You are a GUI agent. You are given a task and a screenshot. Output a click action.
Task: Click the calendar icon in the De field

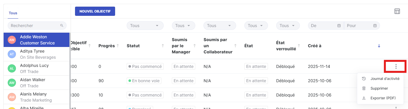coord(339,26)
